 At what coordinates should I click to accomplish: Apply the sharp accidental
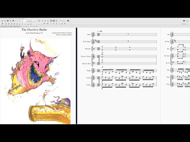53,24
